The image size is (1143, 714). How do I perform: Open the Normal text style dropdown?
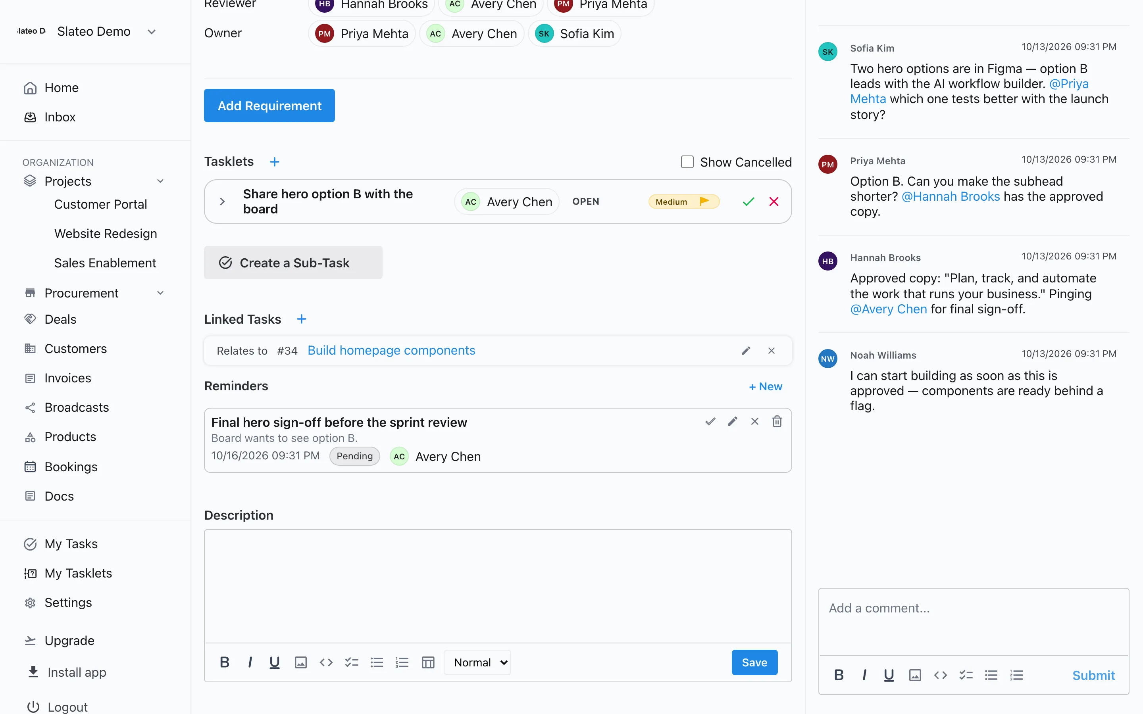(477, 662)
